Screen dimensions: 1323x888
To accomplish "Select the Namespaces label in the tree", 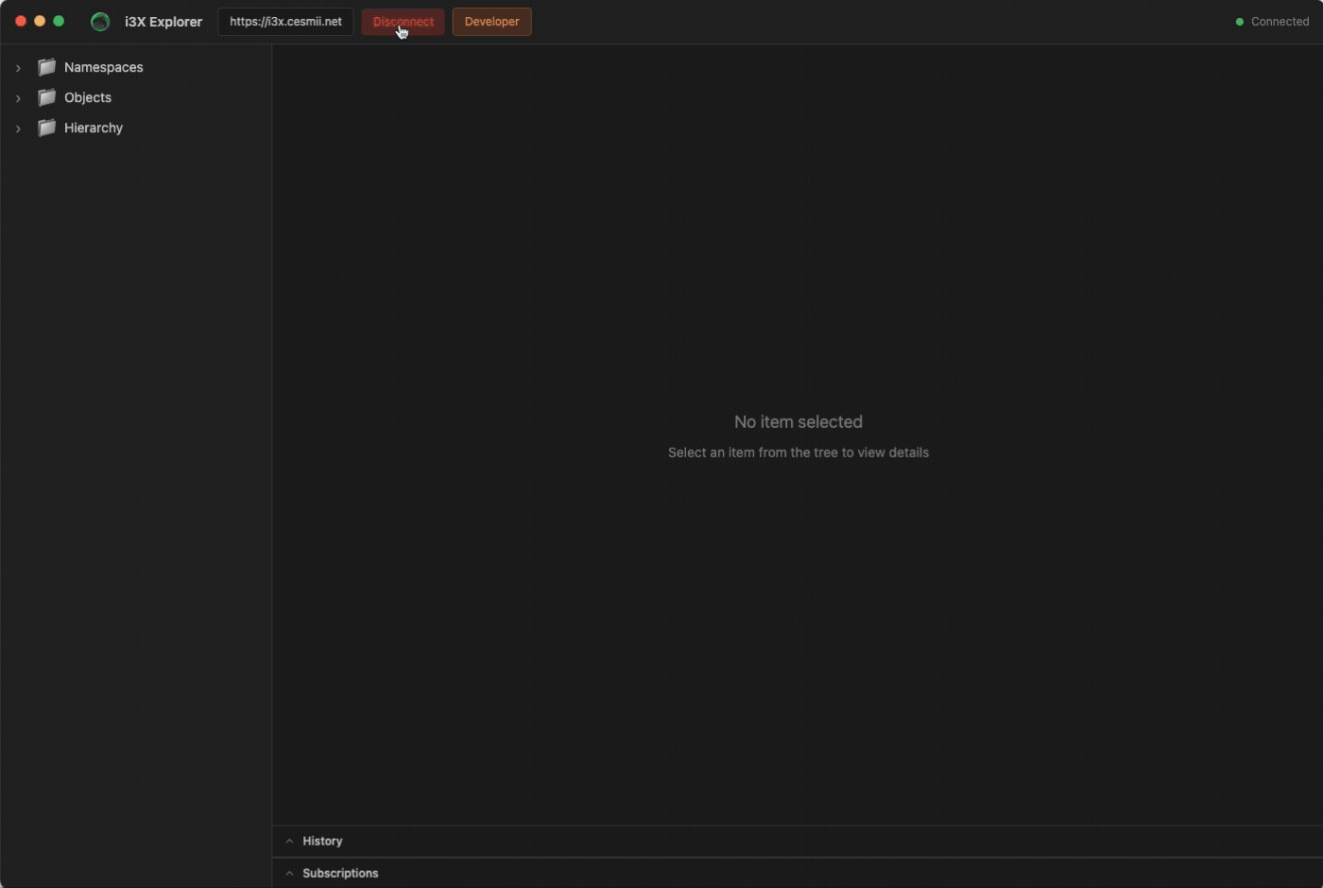I will 103,67.
